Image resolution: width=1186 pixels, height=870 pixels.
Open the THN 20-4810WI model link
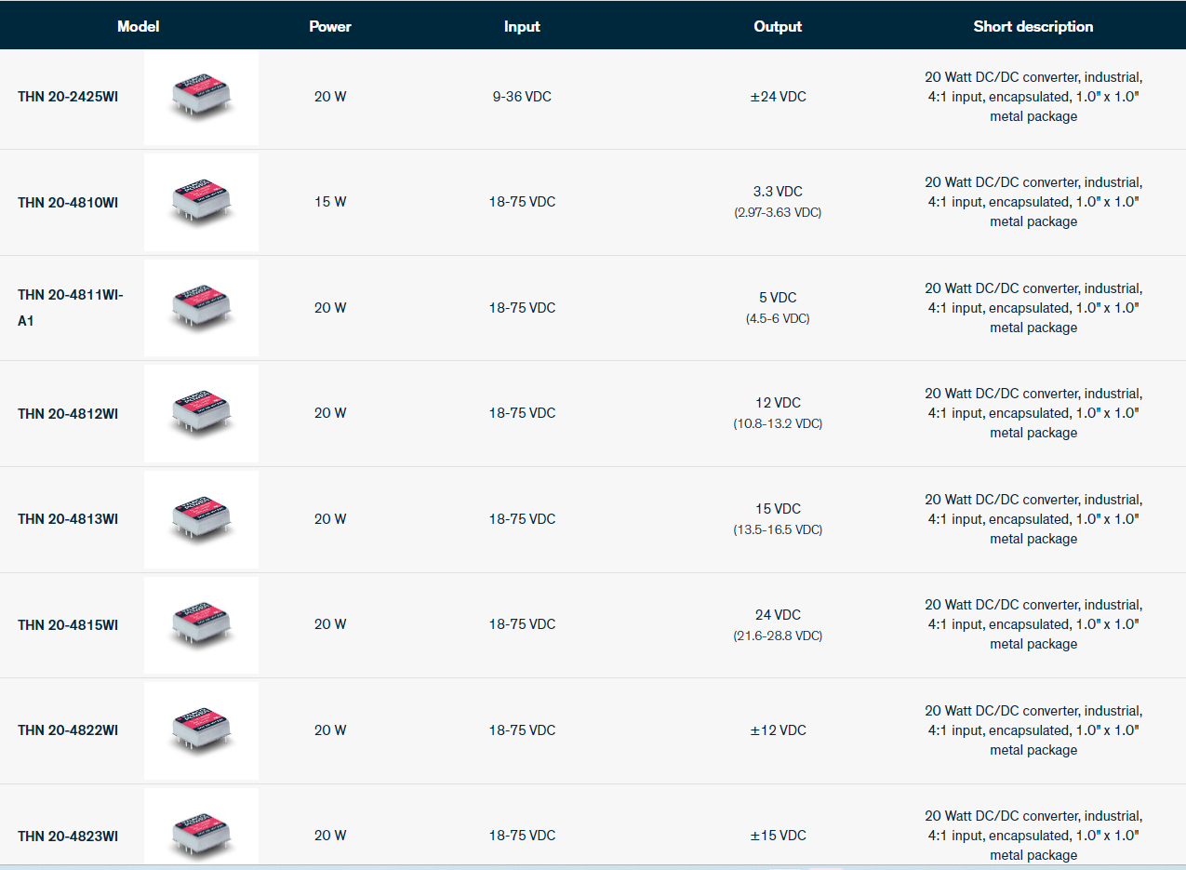point(68,203)
